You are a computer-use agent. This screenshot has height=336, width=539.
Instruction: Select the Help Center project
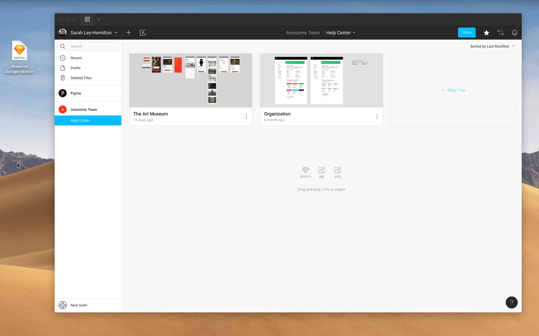point(88,120)
